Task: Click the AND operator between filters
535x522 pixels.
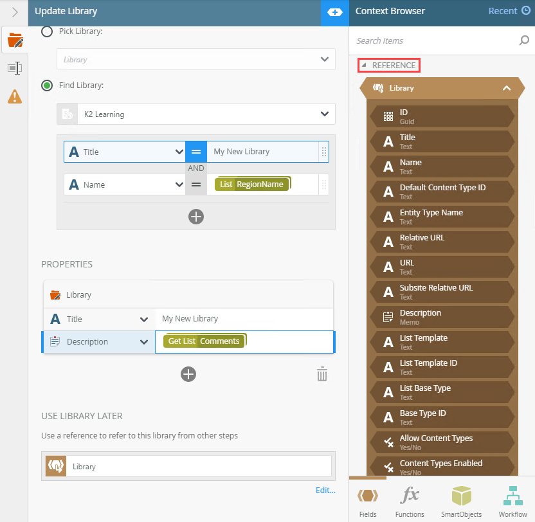Action: click(x=196, y=168)
